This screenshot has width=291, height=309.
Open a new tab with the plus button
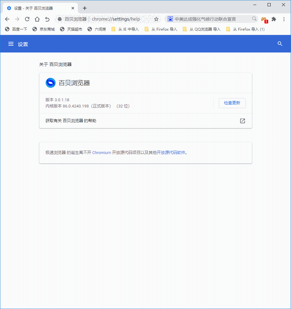click(84, 8)
